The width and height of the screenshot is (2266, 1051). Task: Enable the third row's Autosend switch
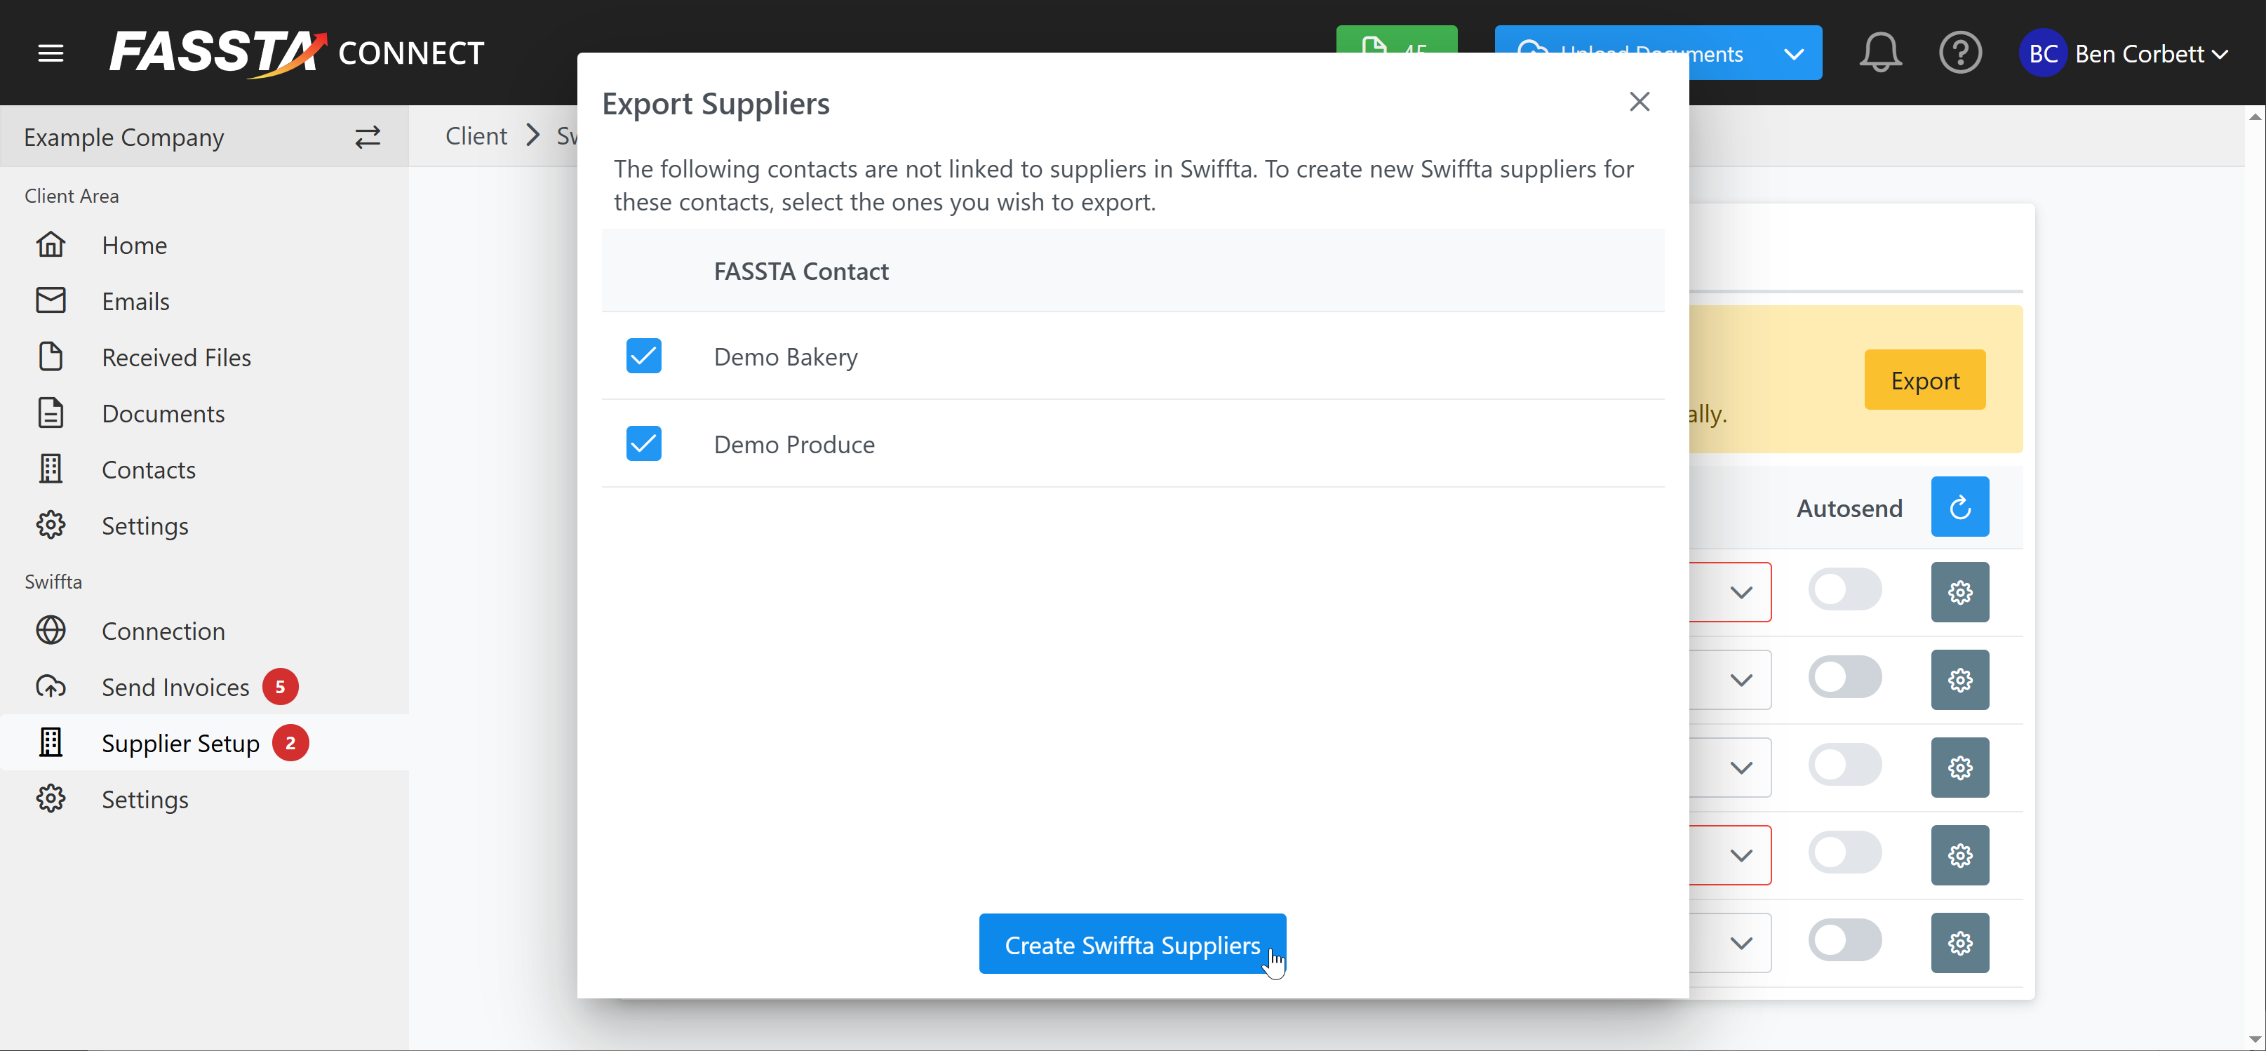(1844, 765)
